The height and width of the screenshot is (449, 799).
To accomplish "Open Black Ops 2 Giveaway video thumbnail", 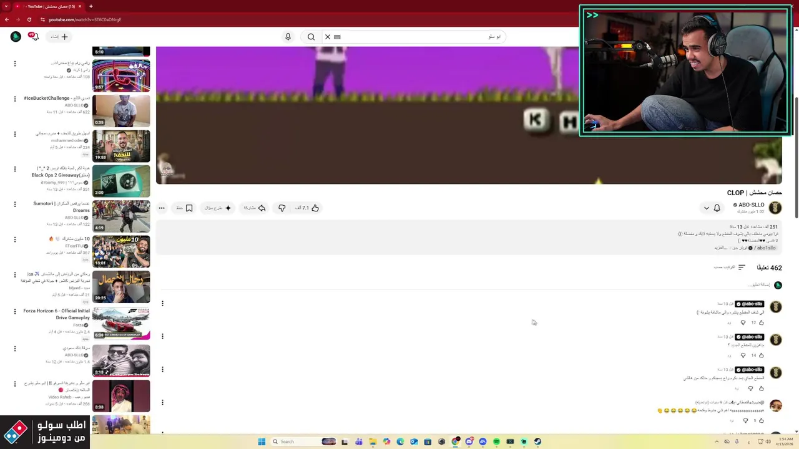I will click(121, 181).
